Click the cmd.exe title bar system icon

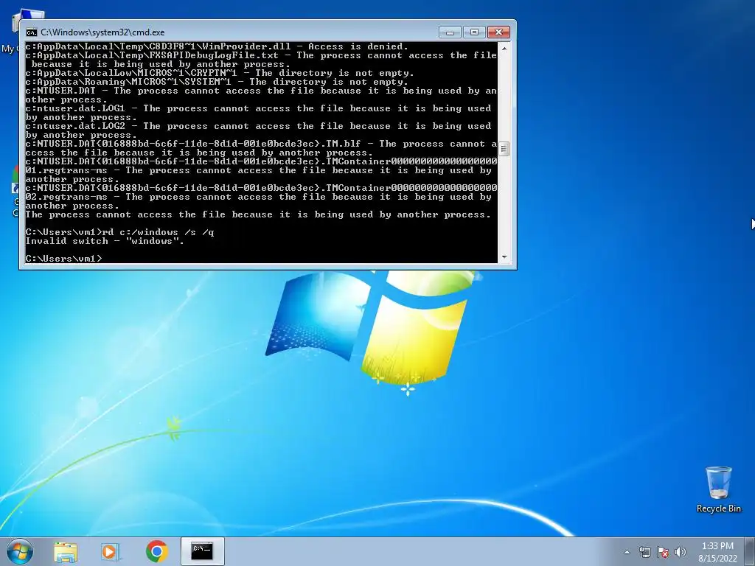[31, 32]
